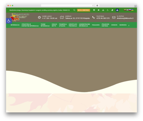Click the map icon beside Adresas
This screenshot has width=143, height=121.
point(62,17)
